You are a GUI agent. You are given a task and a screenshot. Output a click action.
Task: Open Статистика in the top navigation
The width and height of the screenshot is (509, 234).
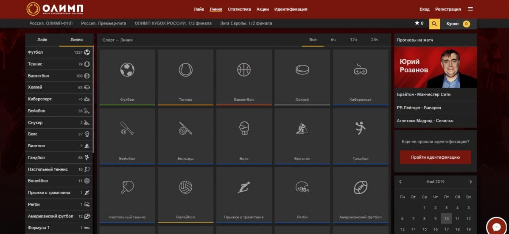point(239,9)
